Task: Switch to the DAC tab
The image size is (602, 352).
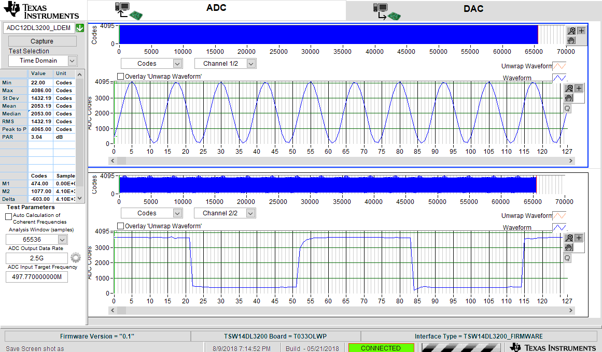Action: (x=473, y=9)
